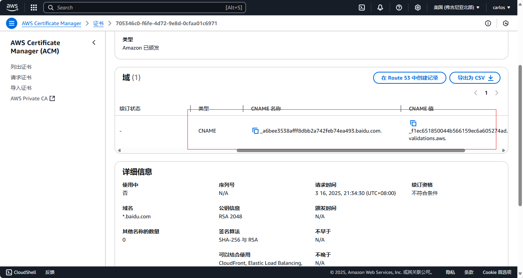523x278 pixels.
Task: Open 反馈 in the footer
Action: [x=50, y=272]
